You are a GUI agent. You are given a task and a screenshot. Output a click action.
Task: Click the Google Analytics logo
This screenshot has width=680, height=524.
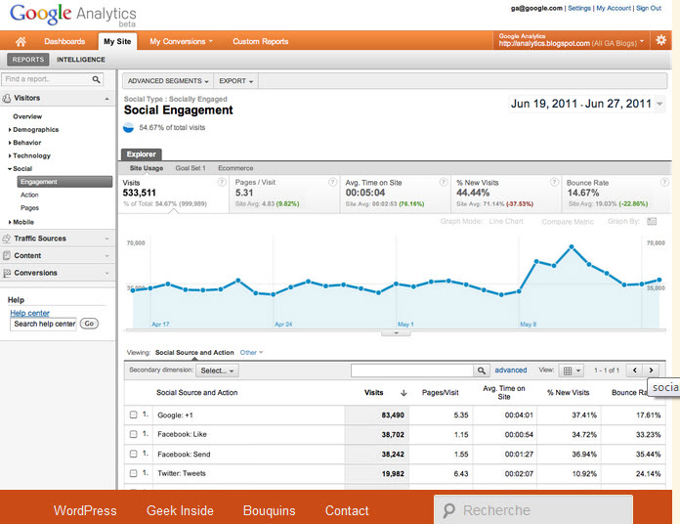coord(73,15)
